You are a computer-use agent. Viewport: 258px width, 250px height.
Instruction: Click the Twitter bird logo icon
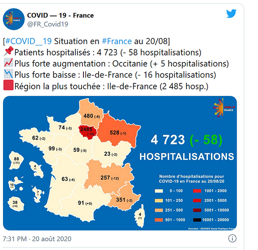coord(231,13)
